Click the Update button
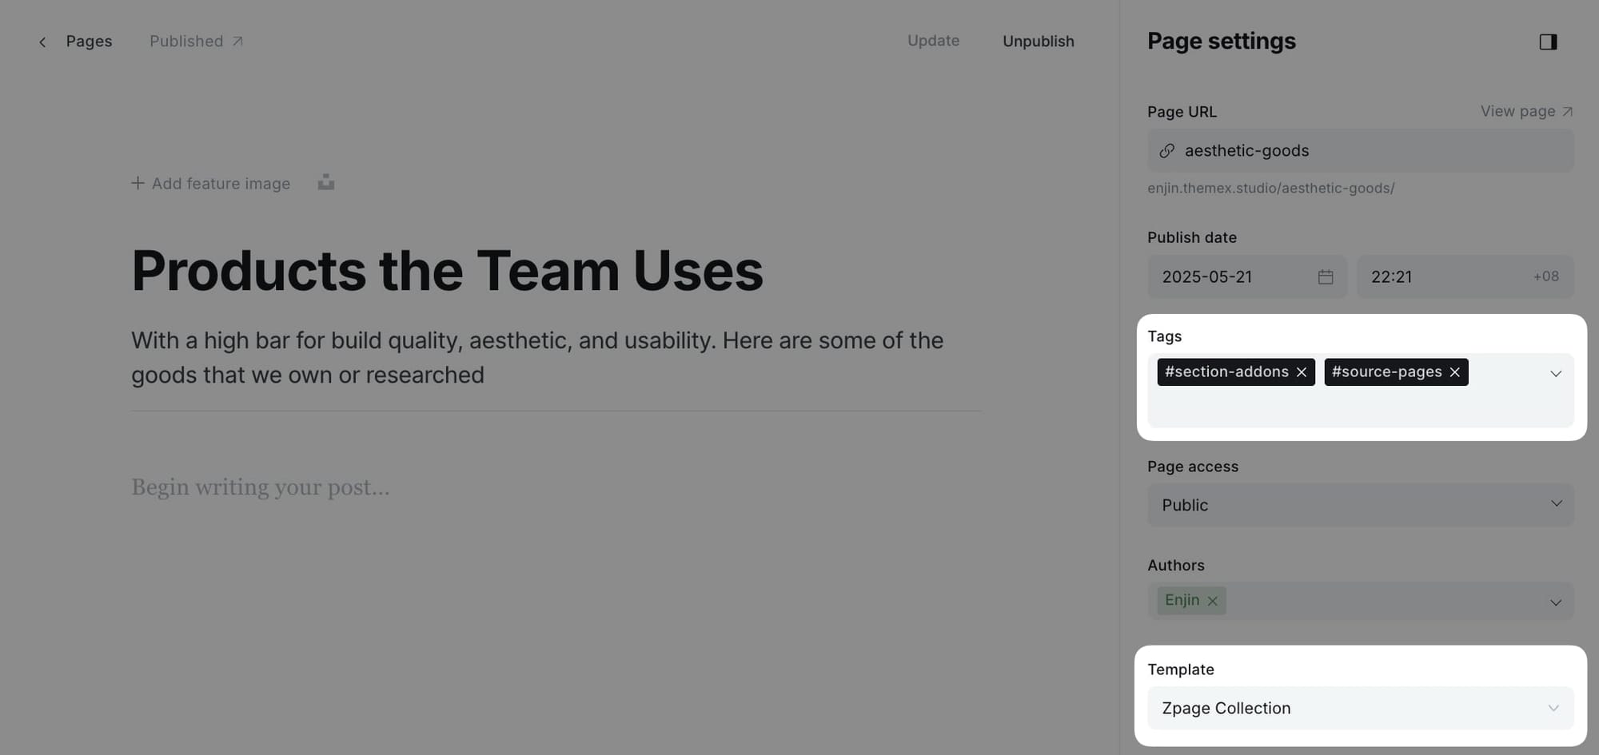The height and width of the screenshot is (755, 1599). pos(933,41)
